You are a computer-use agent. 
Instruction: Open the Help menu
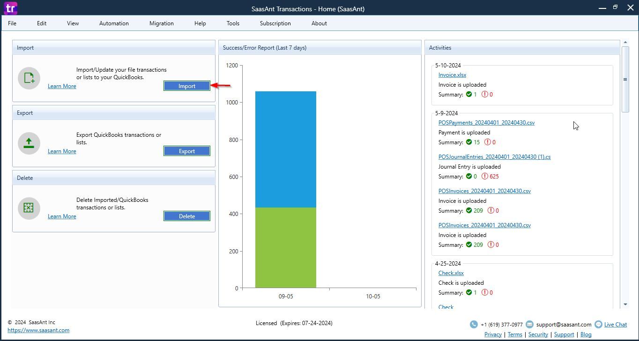pos(200,23)
